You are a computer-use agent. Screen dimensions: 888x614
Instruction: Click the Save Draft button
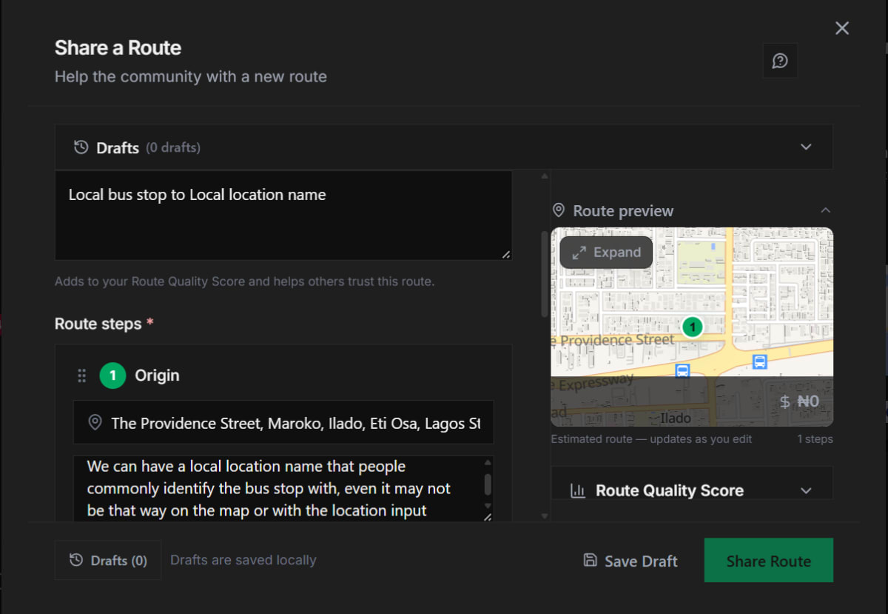(630, 561)
